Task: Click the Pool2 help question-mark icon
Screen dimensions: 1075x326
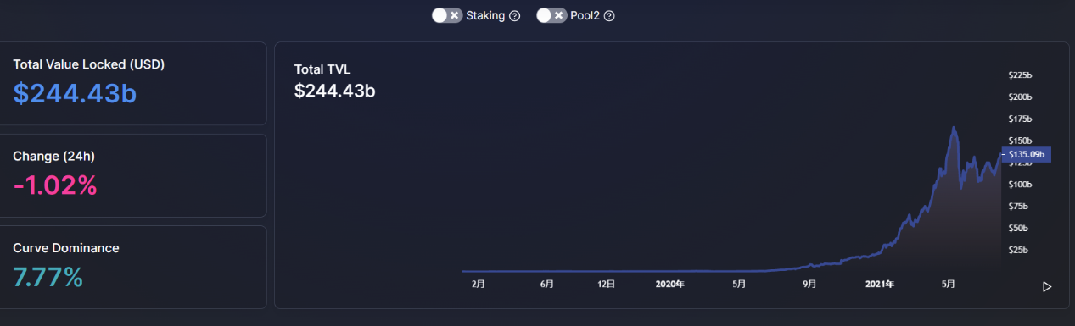Action: [608, 16]
